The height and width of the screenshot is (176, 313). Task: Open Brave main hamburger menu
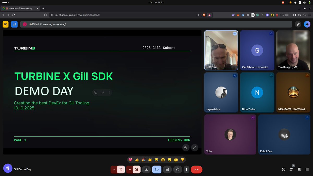point(309,15)
